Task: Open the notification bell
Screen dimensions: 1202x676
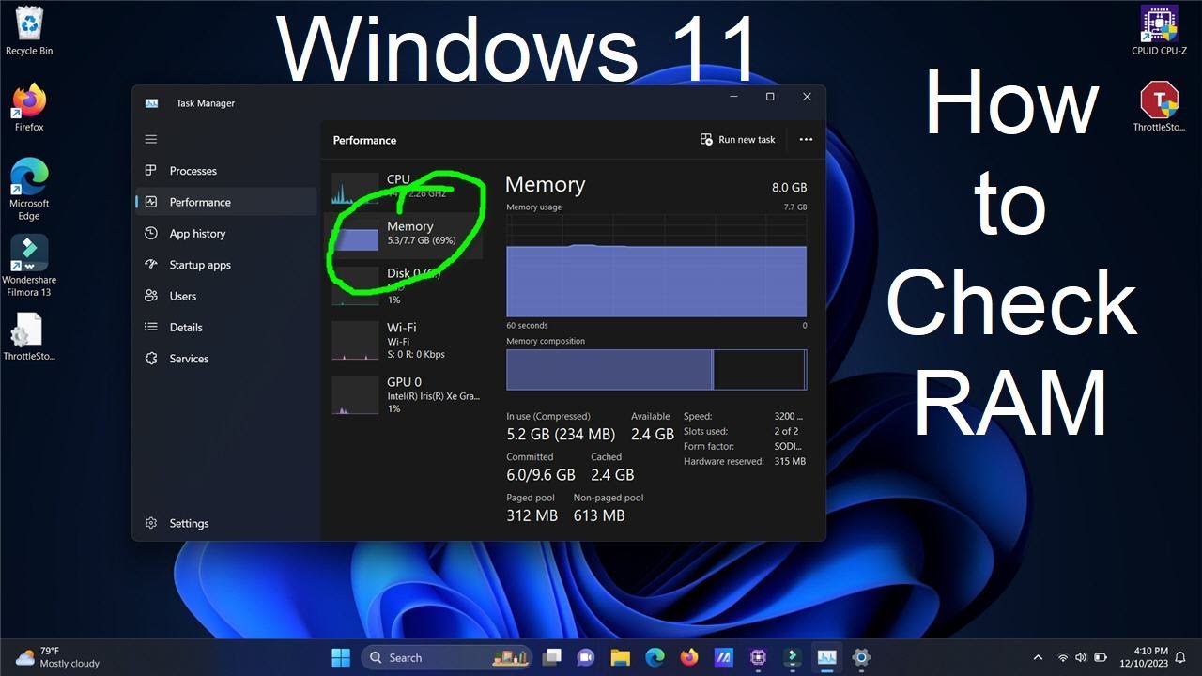Action: point(1180,658)
